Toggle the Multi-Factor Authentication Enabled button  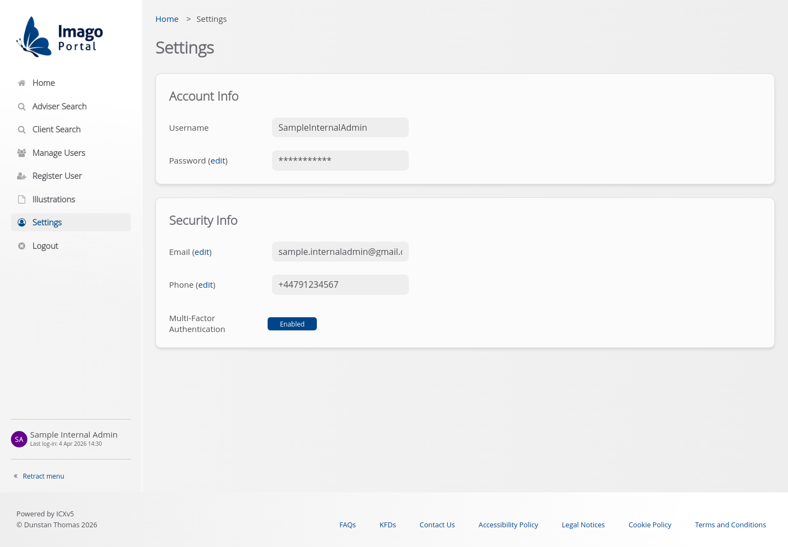pos(292,324)
